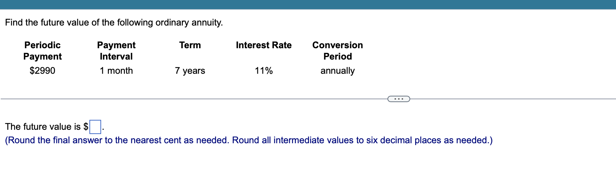Image resolution: width=616 pixels, height=195 pixels.
Task: Click the $2990 payment value
Action: (x=43, y=71)
